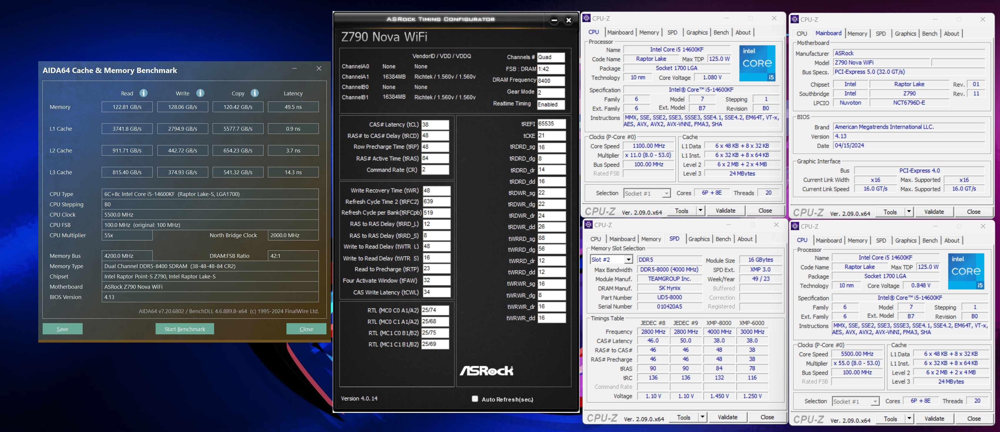1000x432 pixels.
Task: Click the Memory Type field in AIDA64
Action: point(210,266)
